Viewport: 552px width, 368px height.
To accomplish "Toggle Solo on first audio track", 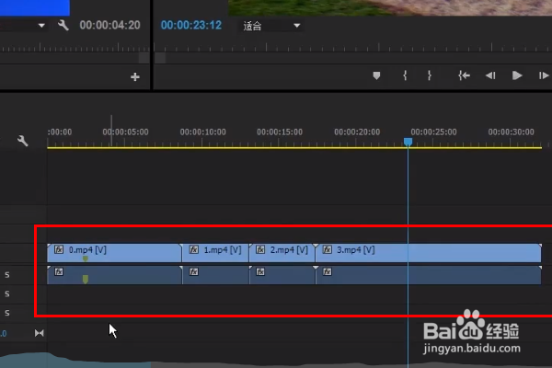I will click(7, 275).
